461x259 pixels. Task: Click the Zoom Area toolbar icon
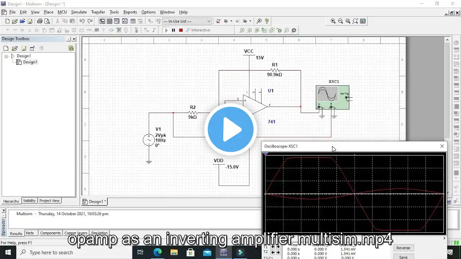(x=348, y=21)
